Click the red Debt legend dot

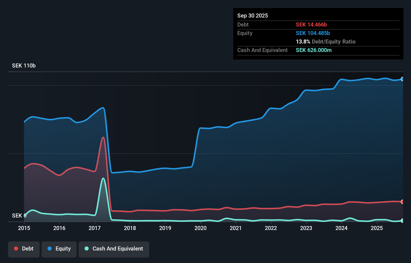pyautogui.click(x=16, y=248)
